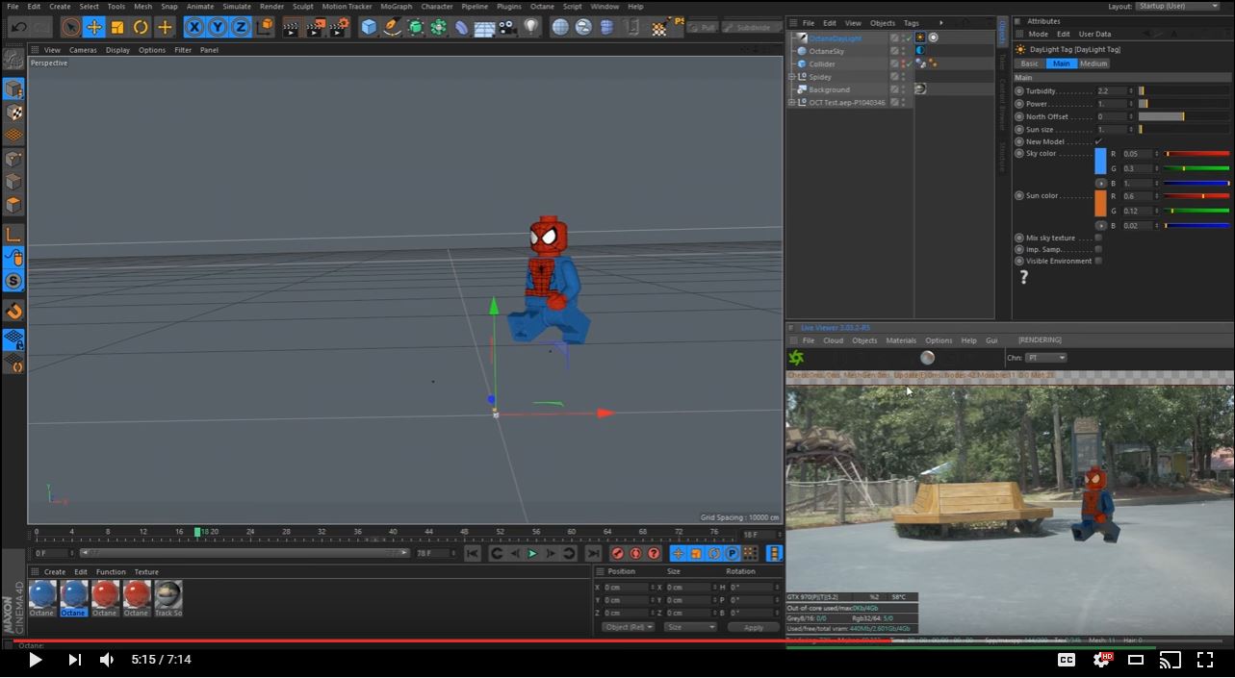
Task: Toggle the X-axis lock button
Action: point(194,27)
